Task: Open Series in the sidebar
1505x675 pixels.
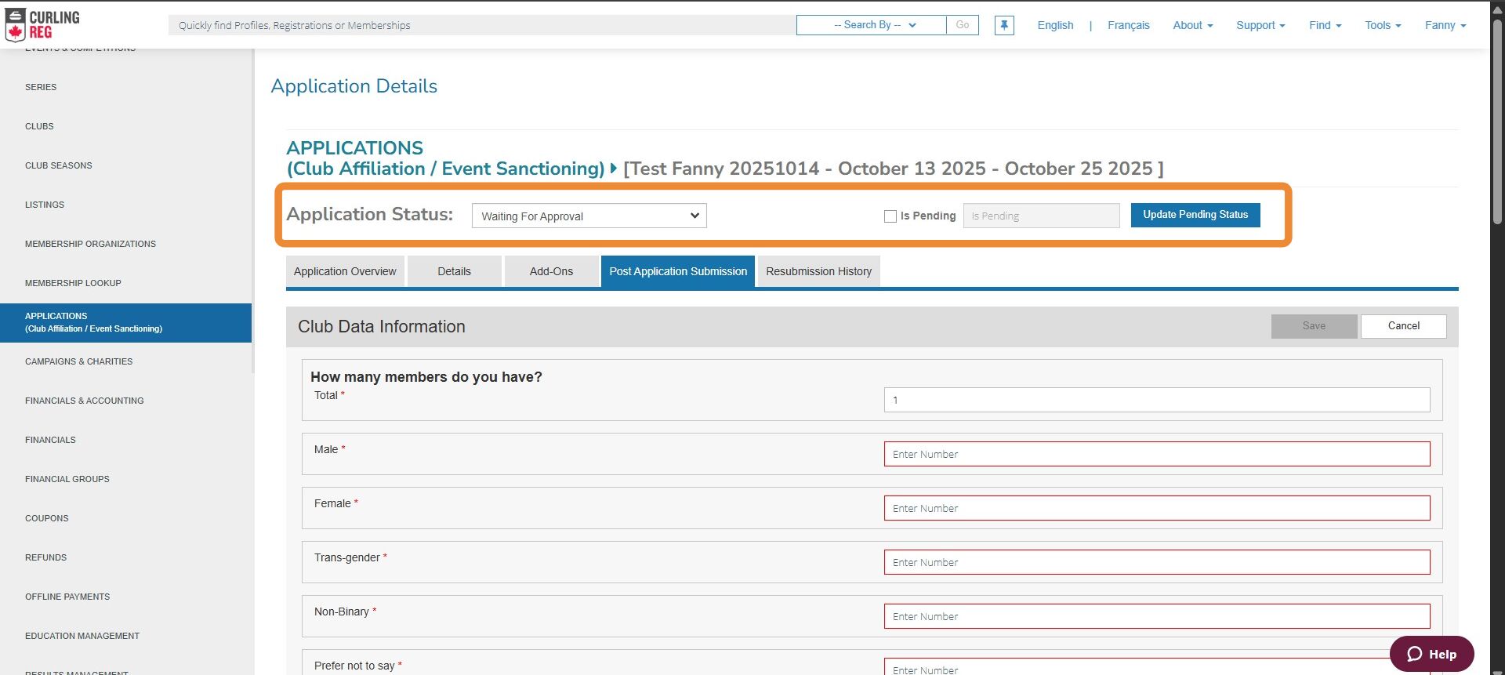Action: [x=41, y=87]
